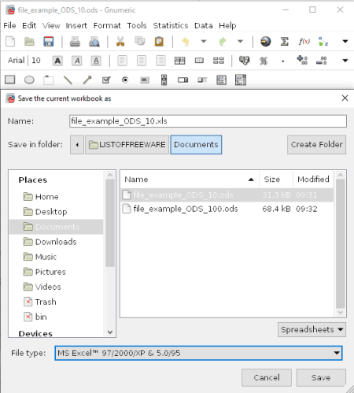Draw line object tool
Viewport: 354px width, 393px height.
pyautogui.click(x=68, y=80)
